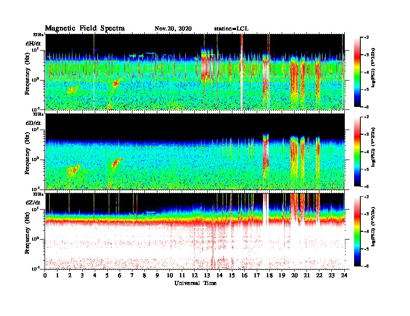The image size is (410, 316).
Task: Click hour "16" on the Universal Time axis
Action: pyautogui.click(x=244, y=275)
